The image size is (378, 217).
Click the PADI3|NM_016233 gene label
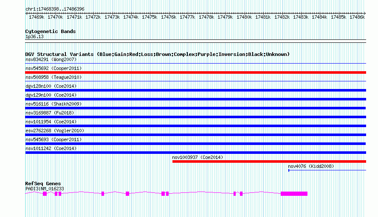45,189
